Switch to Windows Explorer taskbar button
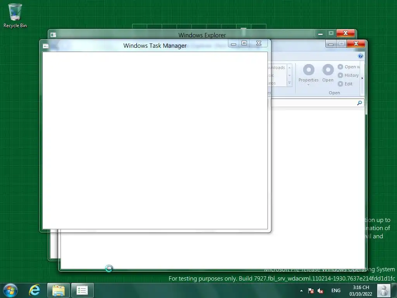Image resolution: width=397 pixels, height=298 pixels. pyautogui.click(x=59, y=290)
